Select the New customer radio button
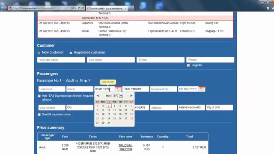This screenshot has height=154, width=274. coord(39,53)
